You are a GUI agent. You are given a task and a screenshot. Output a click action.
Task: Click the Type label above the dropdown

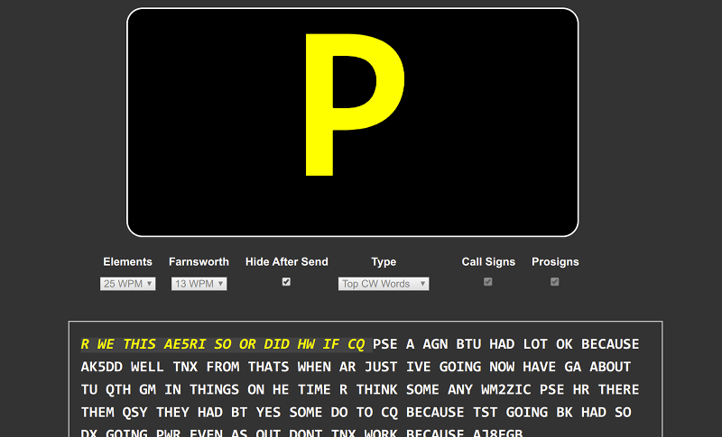(x=384, y=262)
